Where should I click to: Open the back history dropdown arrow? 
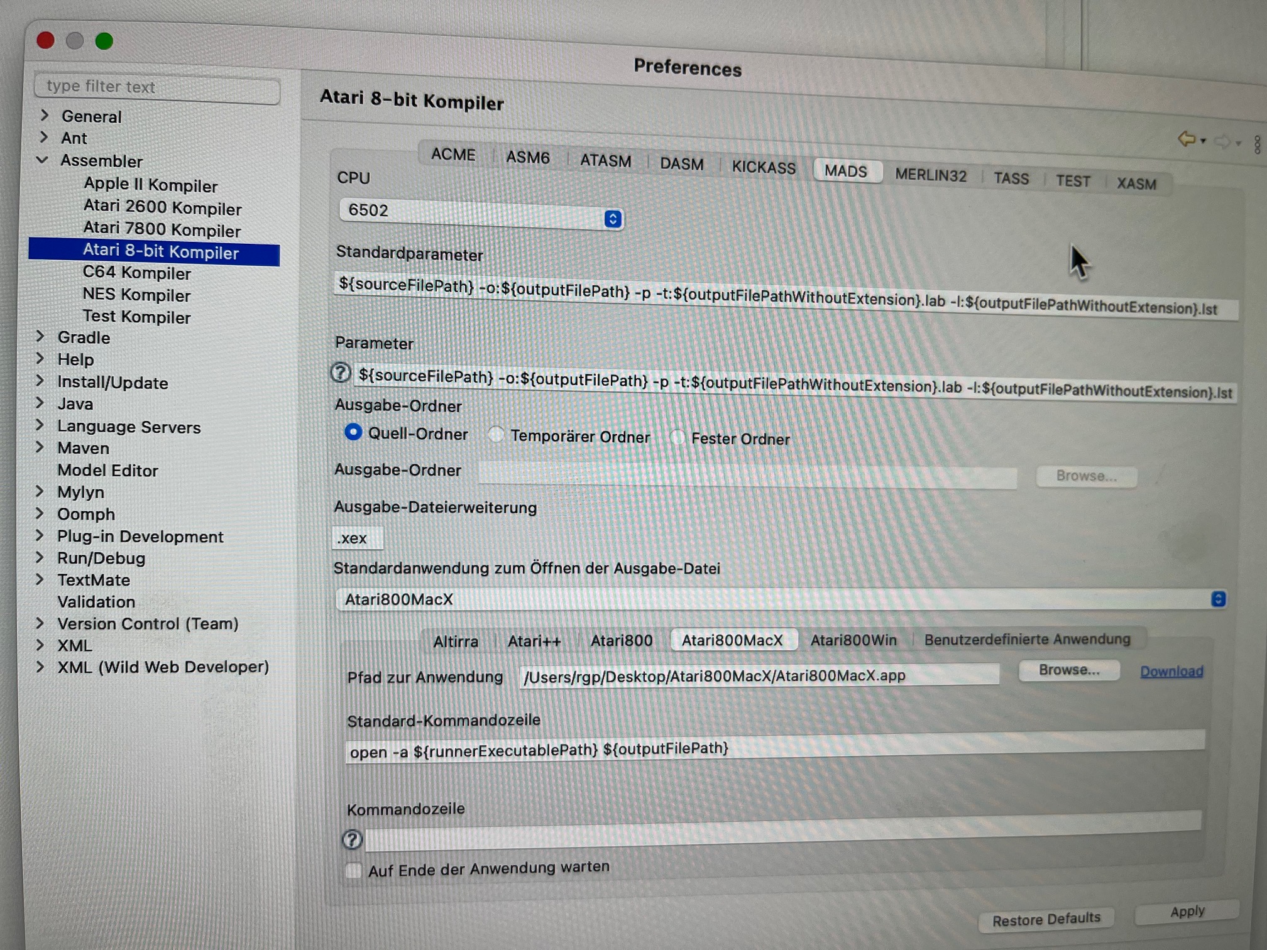1204,141
